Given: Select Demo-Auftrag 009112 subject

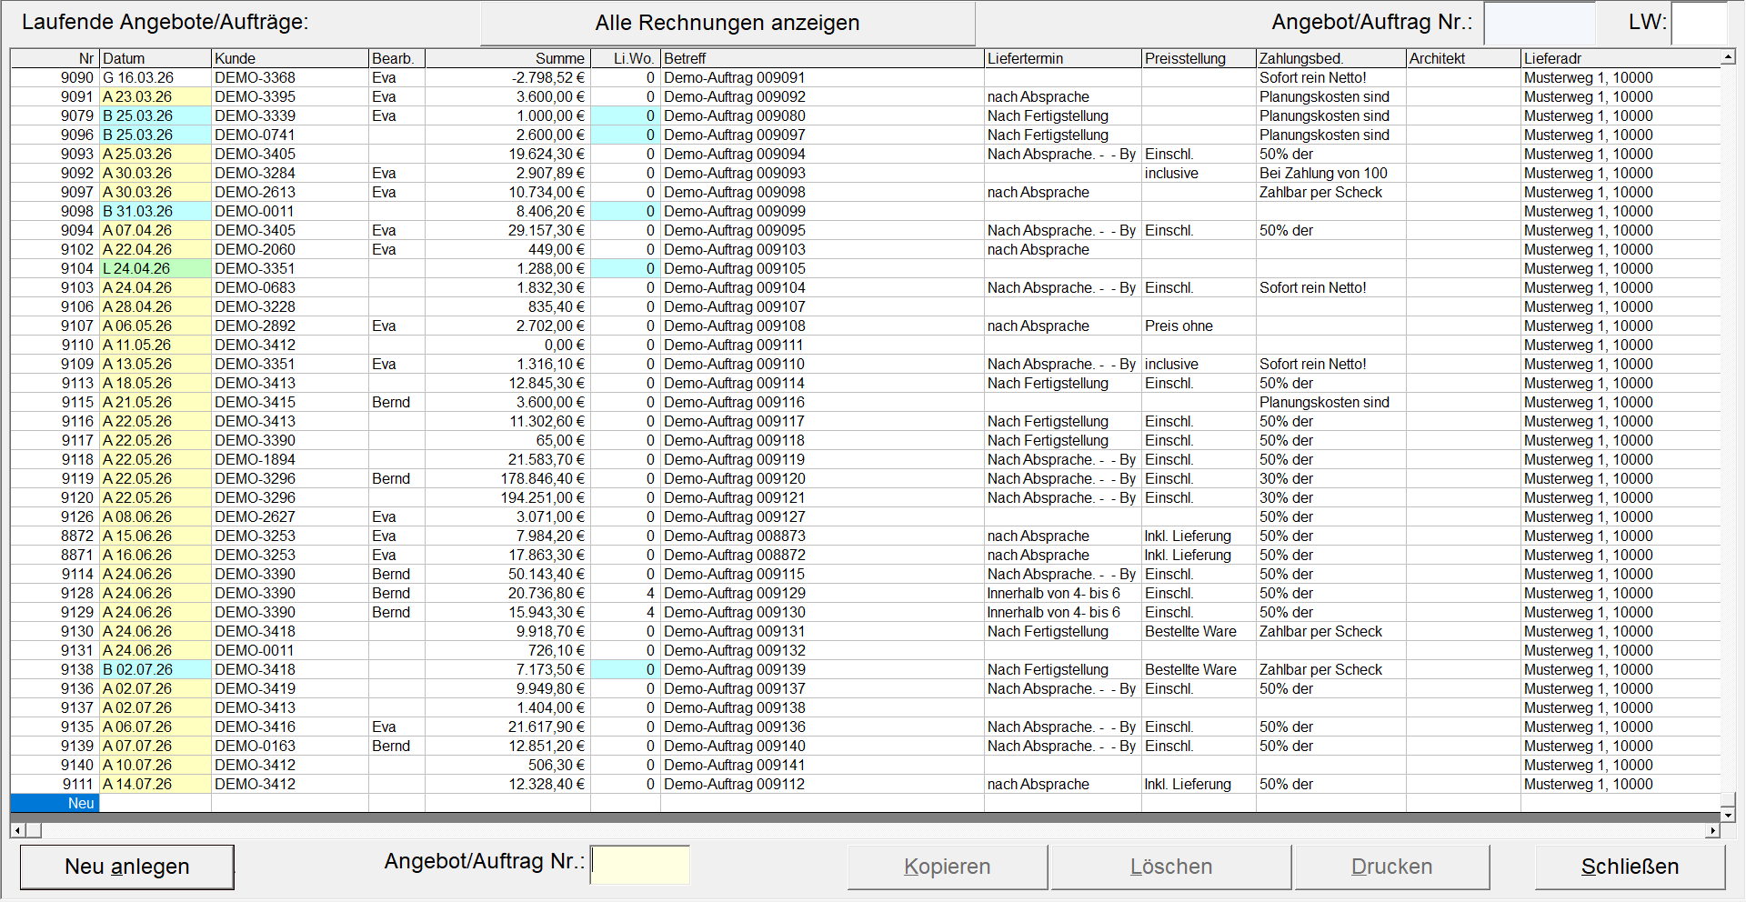Looking at the screenshot, I should (822, 785).
